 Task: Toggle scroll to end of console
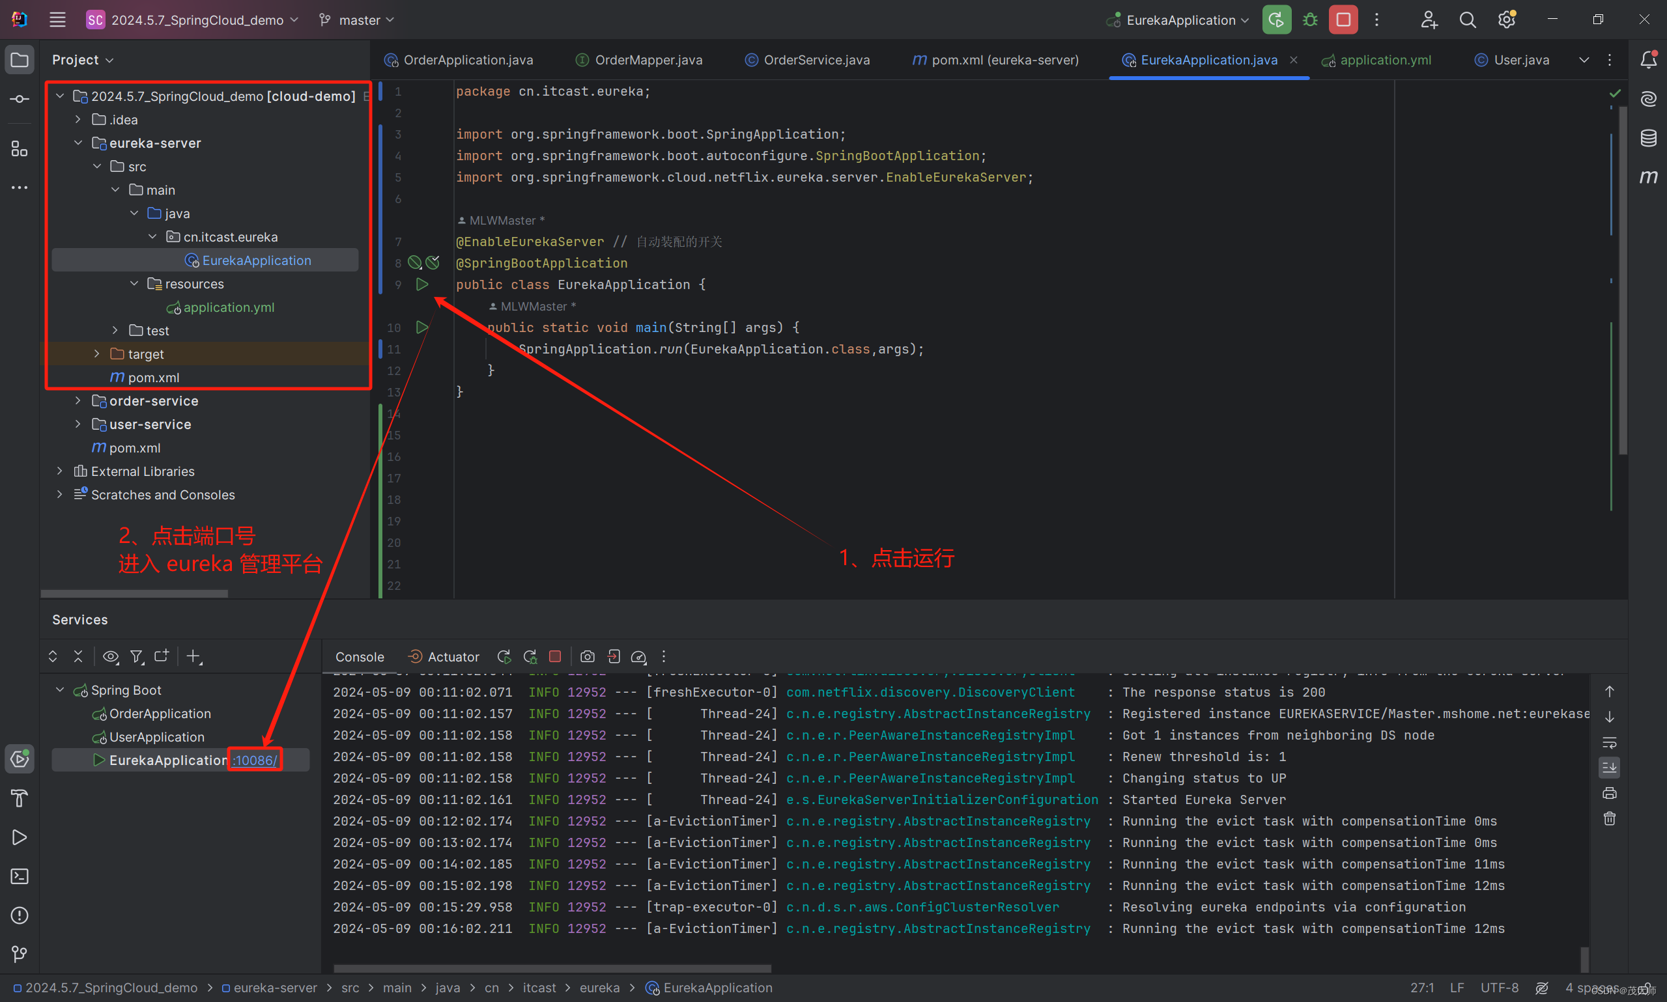(x=1610, y=768)
